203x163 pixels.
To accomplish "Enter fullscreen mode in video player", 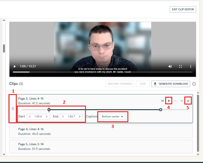I will [181, 66].
